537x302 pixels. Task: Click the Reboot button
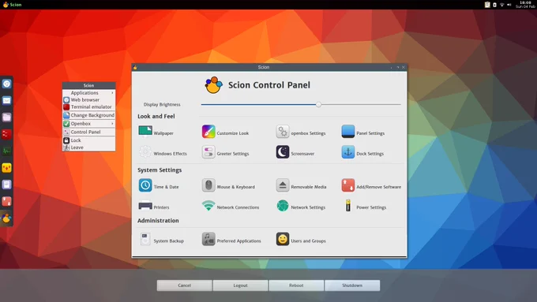click(296, 285)
